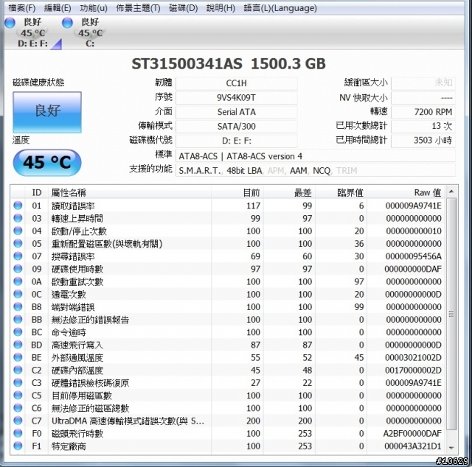472x467 pixels.
Task: Open the 佈景主題(T) menu
Action: [x=138, y=8]
